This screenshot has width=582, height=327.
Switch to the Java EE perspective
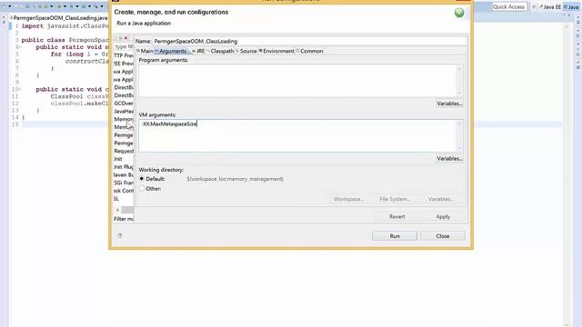[550, 7]
